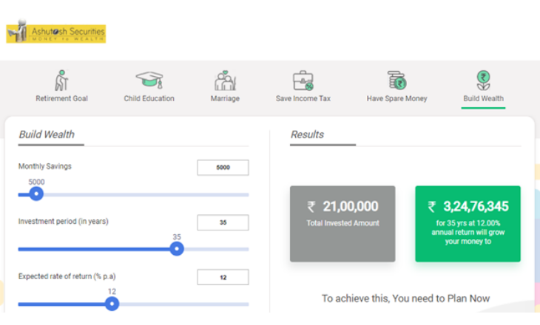Select the Child Education graduation cap icon
The image size is (540, 325).
149,80
